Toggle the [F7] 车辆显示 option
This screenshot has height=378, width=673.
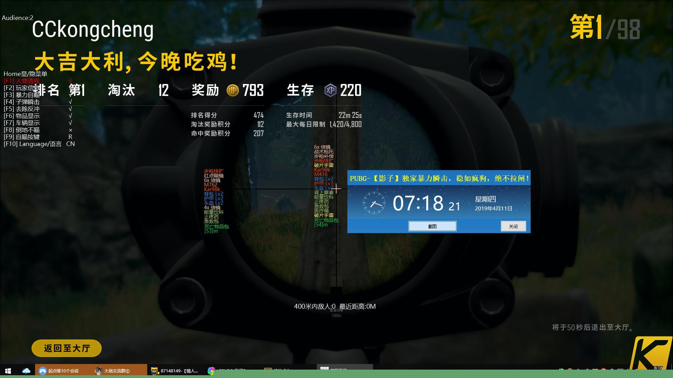38,123
